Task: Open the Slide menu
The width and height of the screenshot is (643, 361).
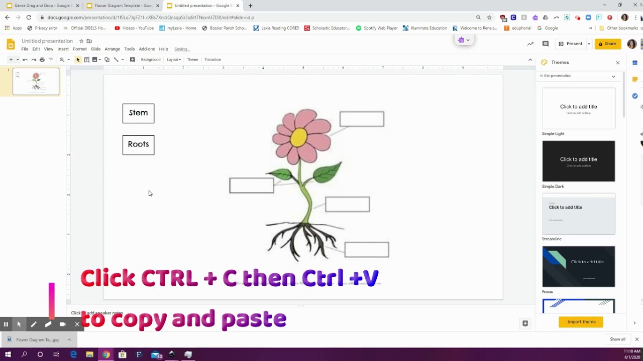Action: click(x=95, y=49)
